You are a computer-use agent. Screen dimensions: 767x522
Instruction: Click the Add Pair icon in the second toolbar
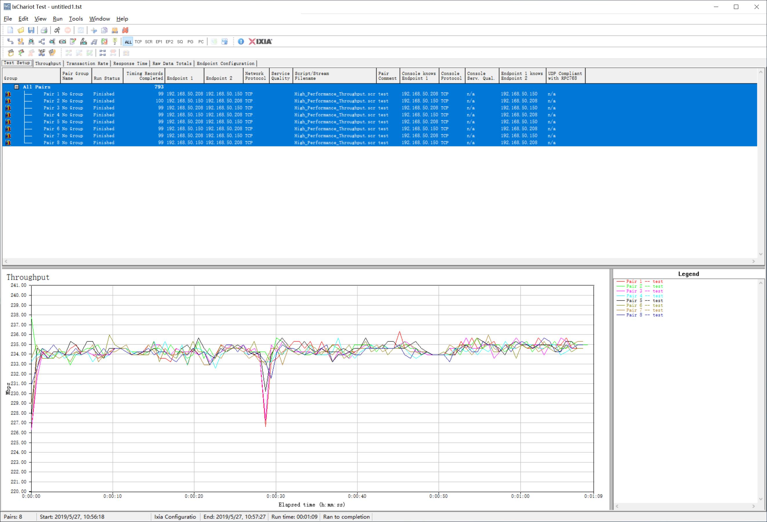click(10, 41)
